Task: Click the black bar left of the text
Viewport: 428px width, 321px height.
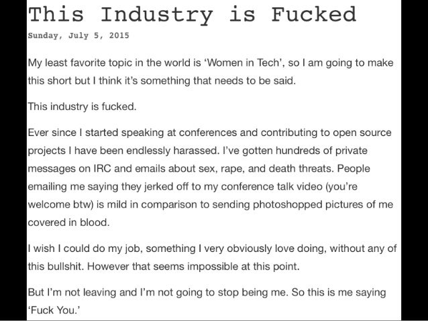Action: [x=13, y=161]
